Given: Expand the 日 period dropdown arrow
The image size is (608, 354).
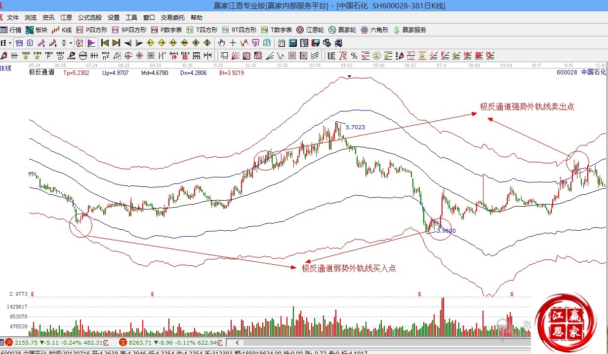Looking at the screenshot, I should click(9, 43).
